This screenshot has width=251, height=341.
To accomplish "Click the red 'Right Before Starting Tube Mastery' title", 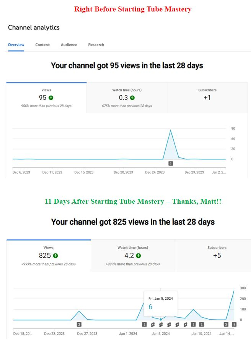I will coord(133,9).
